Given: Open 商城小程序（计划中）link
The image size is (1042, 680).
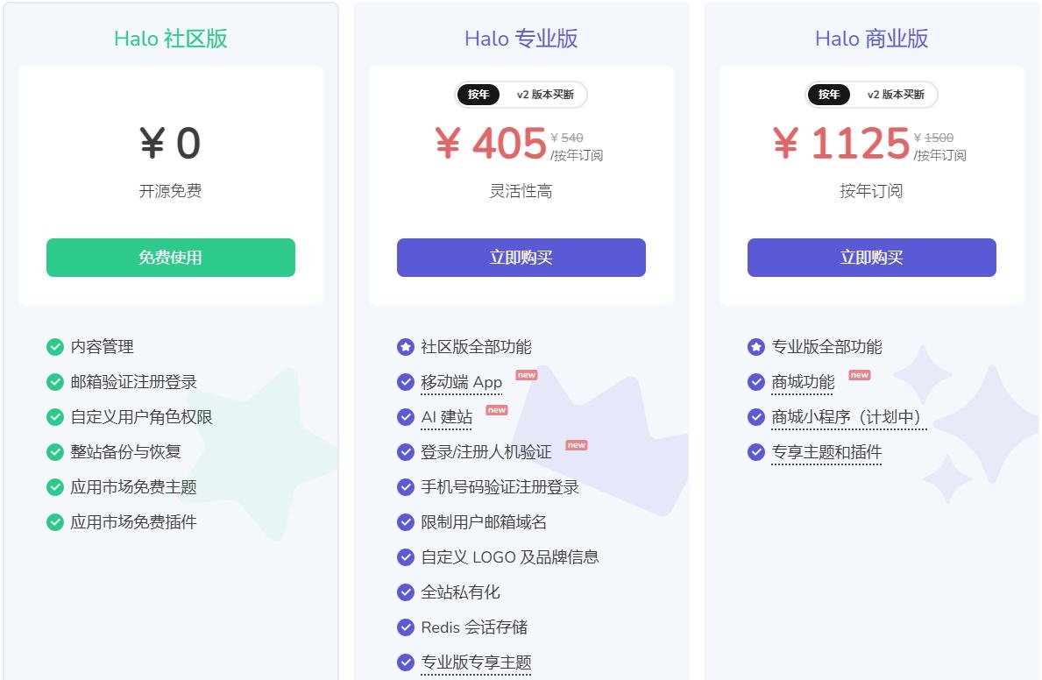Looking at the screenshot, I should (848, 417).
